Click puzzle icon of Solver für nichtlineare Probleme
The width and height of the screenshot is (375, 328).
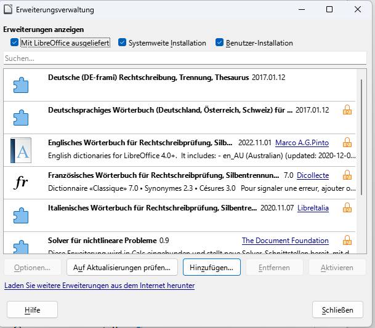pyautogui.click(x=21, y=247)
